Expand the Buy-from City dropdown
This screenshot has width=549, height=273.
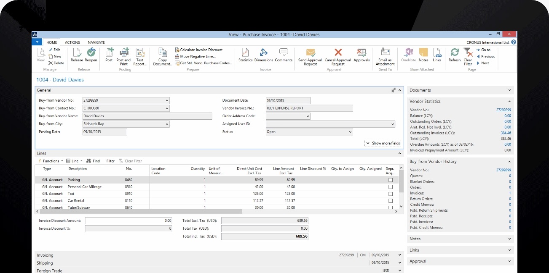167,124
